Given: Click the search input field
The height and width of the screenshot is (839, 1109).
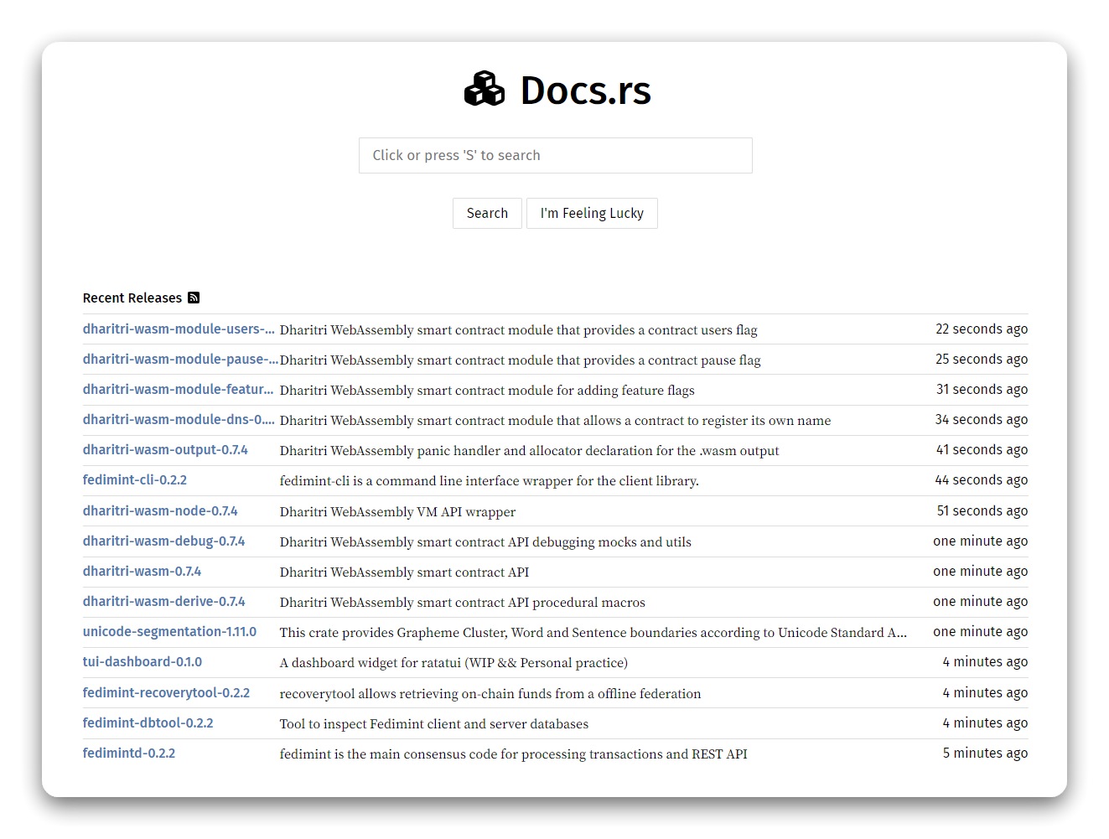Looking at the screenshot, I should click(556, 155).
